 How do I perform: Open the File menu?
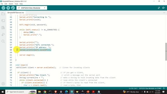pos(2,4)
